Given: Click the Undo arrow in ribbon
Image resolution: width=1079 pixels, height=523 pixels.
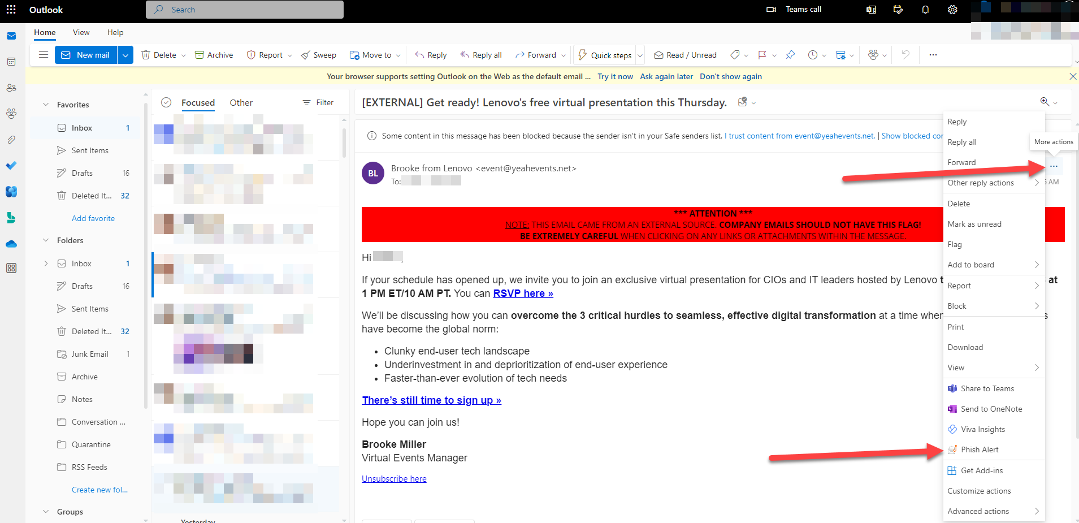Looking at the screenshot, I should (x=905, y=55).
